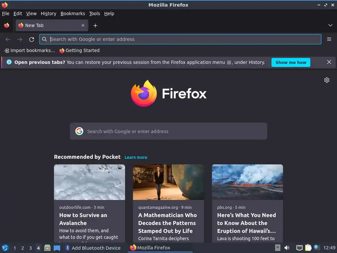Viewport: 337px width, 253px height.
Task: Click the magnifier icon in address bar
Action: [44, 39]
